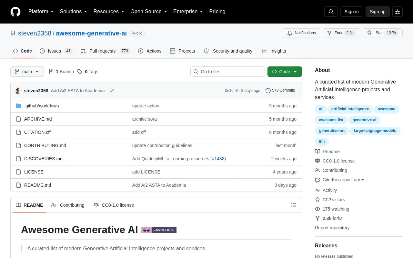Open the main branch selector
The image size is (413, 258).
click(x=27, y=72)
